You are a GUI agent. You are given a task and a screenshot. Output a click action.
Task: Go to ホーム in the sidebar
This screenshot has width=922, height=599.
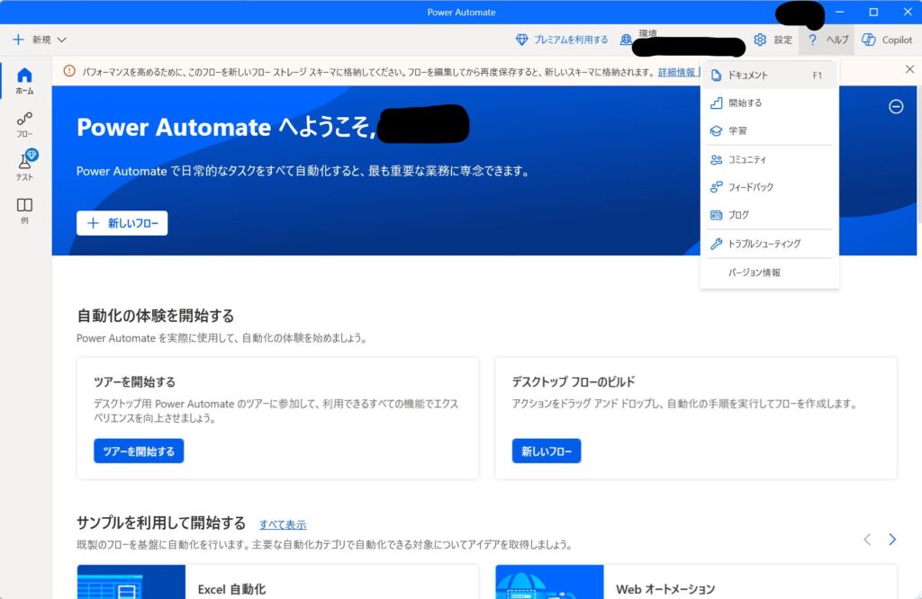pos(25,80)
